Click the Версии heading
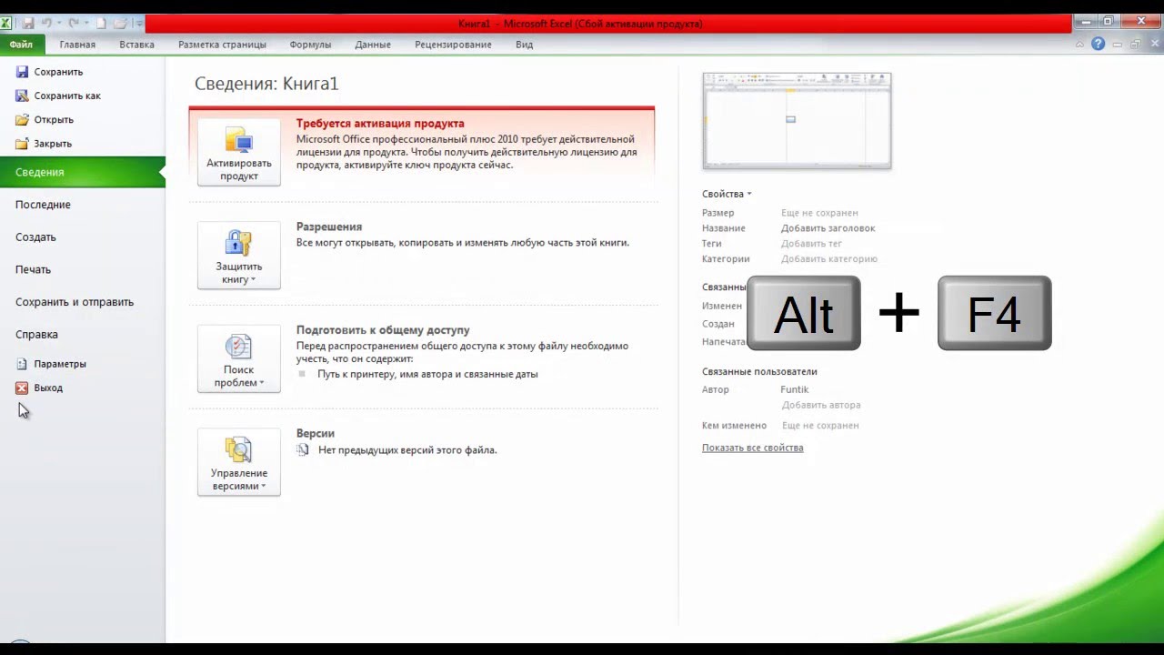 point(316,434)
